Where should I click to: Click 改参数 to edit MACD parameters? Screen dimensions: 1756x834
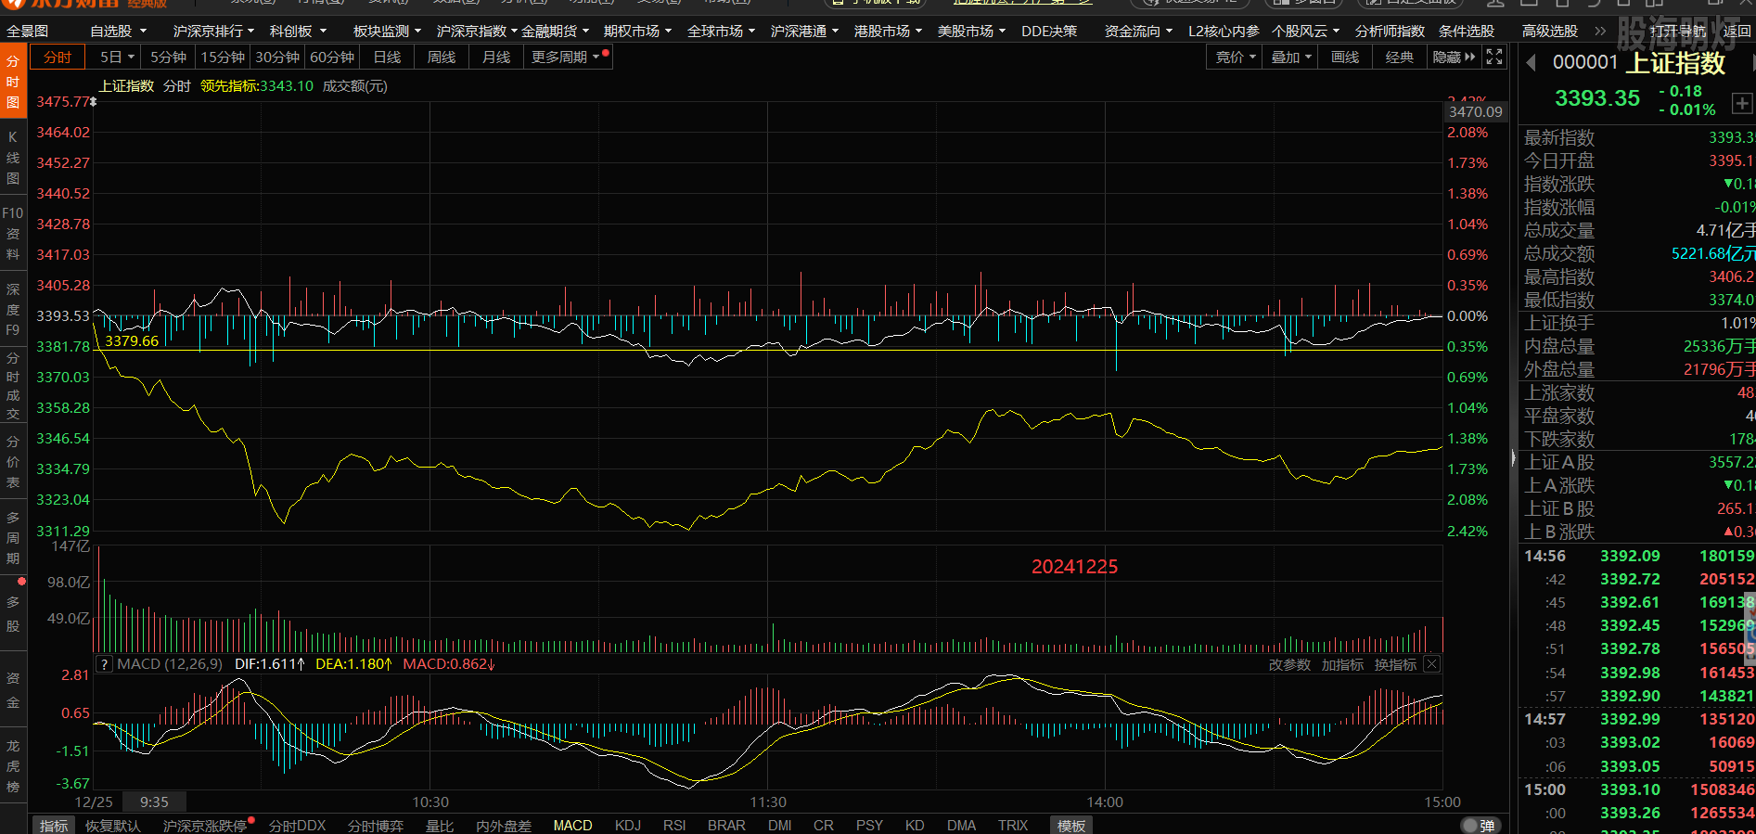[1289, 665]
